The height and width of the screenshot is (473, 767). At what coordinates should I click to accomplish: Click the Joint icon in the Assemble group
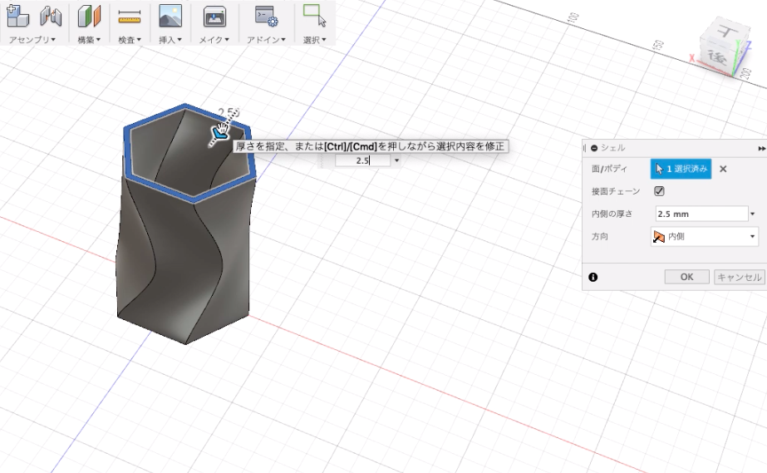coord(51,16)
